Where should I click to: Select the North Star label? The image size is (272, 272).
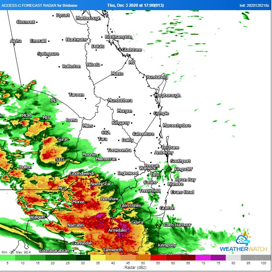pyautogui.click(x=100, y=184)
